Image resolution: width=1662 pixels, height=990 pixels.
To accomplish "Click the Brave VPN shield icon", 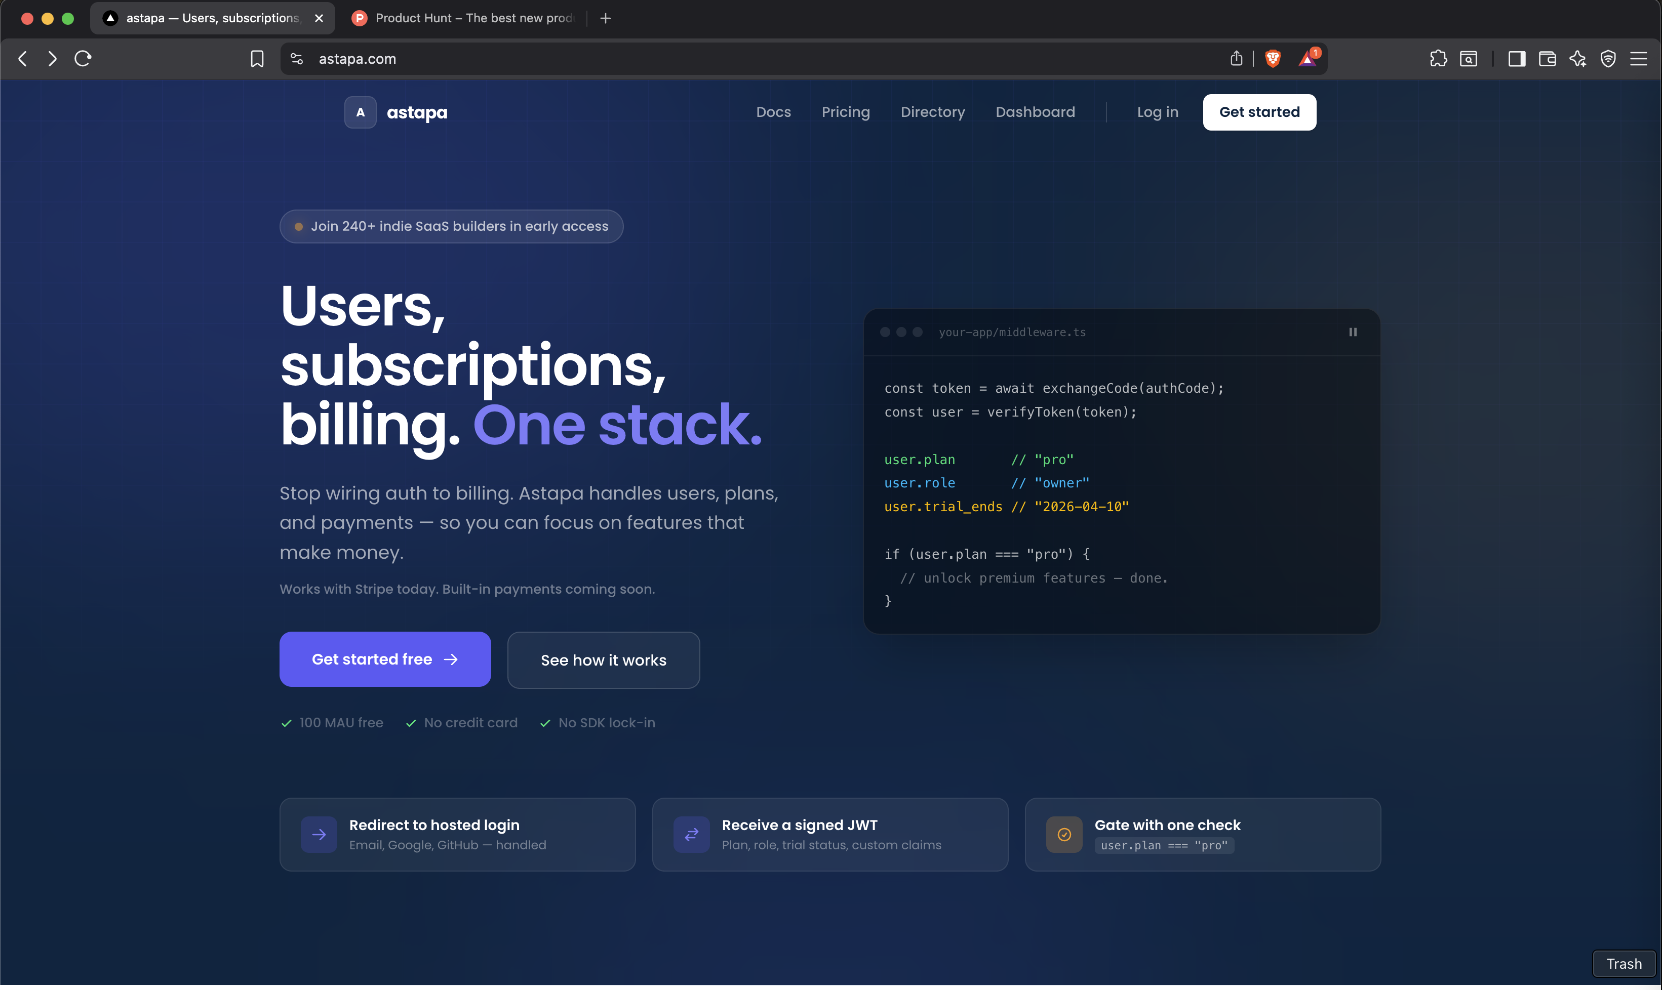I will [x=1609, y=59].
